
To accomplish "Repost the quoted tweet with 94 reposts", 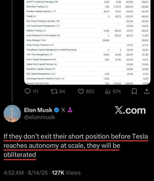I will coord(54,91).
